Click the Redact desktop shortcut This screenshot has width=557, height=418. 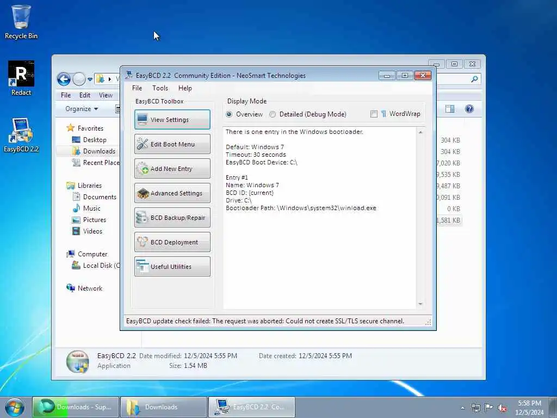(x=21, y=78)
